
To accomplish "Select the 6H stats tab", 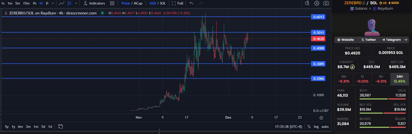I will [x=381, y=79].
